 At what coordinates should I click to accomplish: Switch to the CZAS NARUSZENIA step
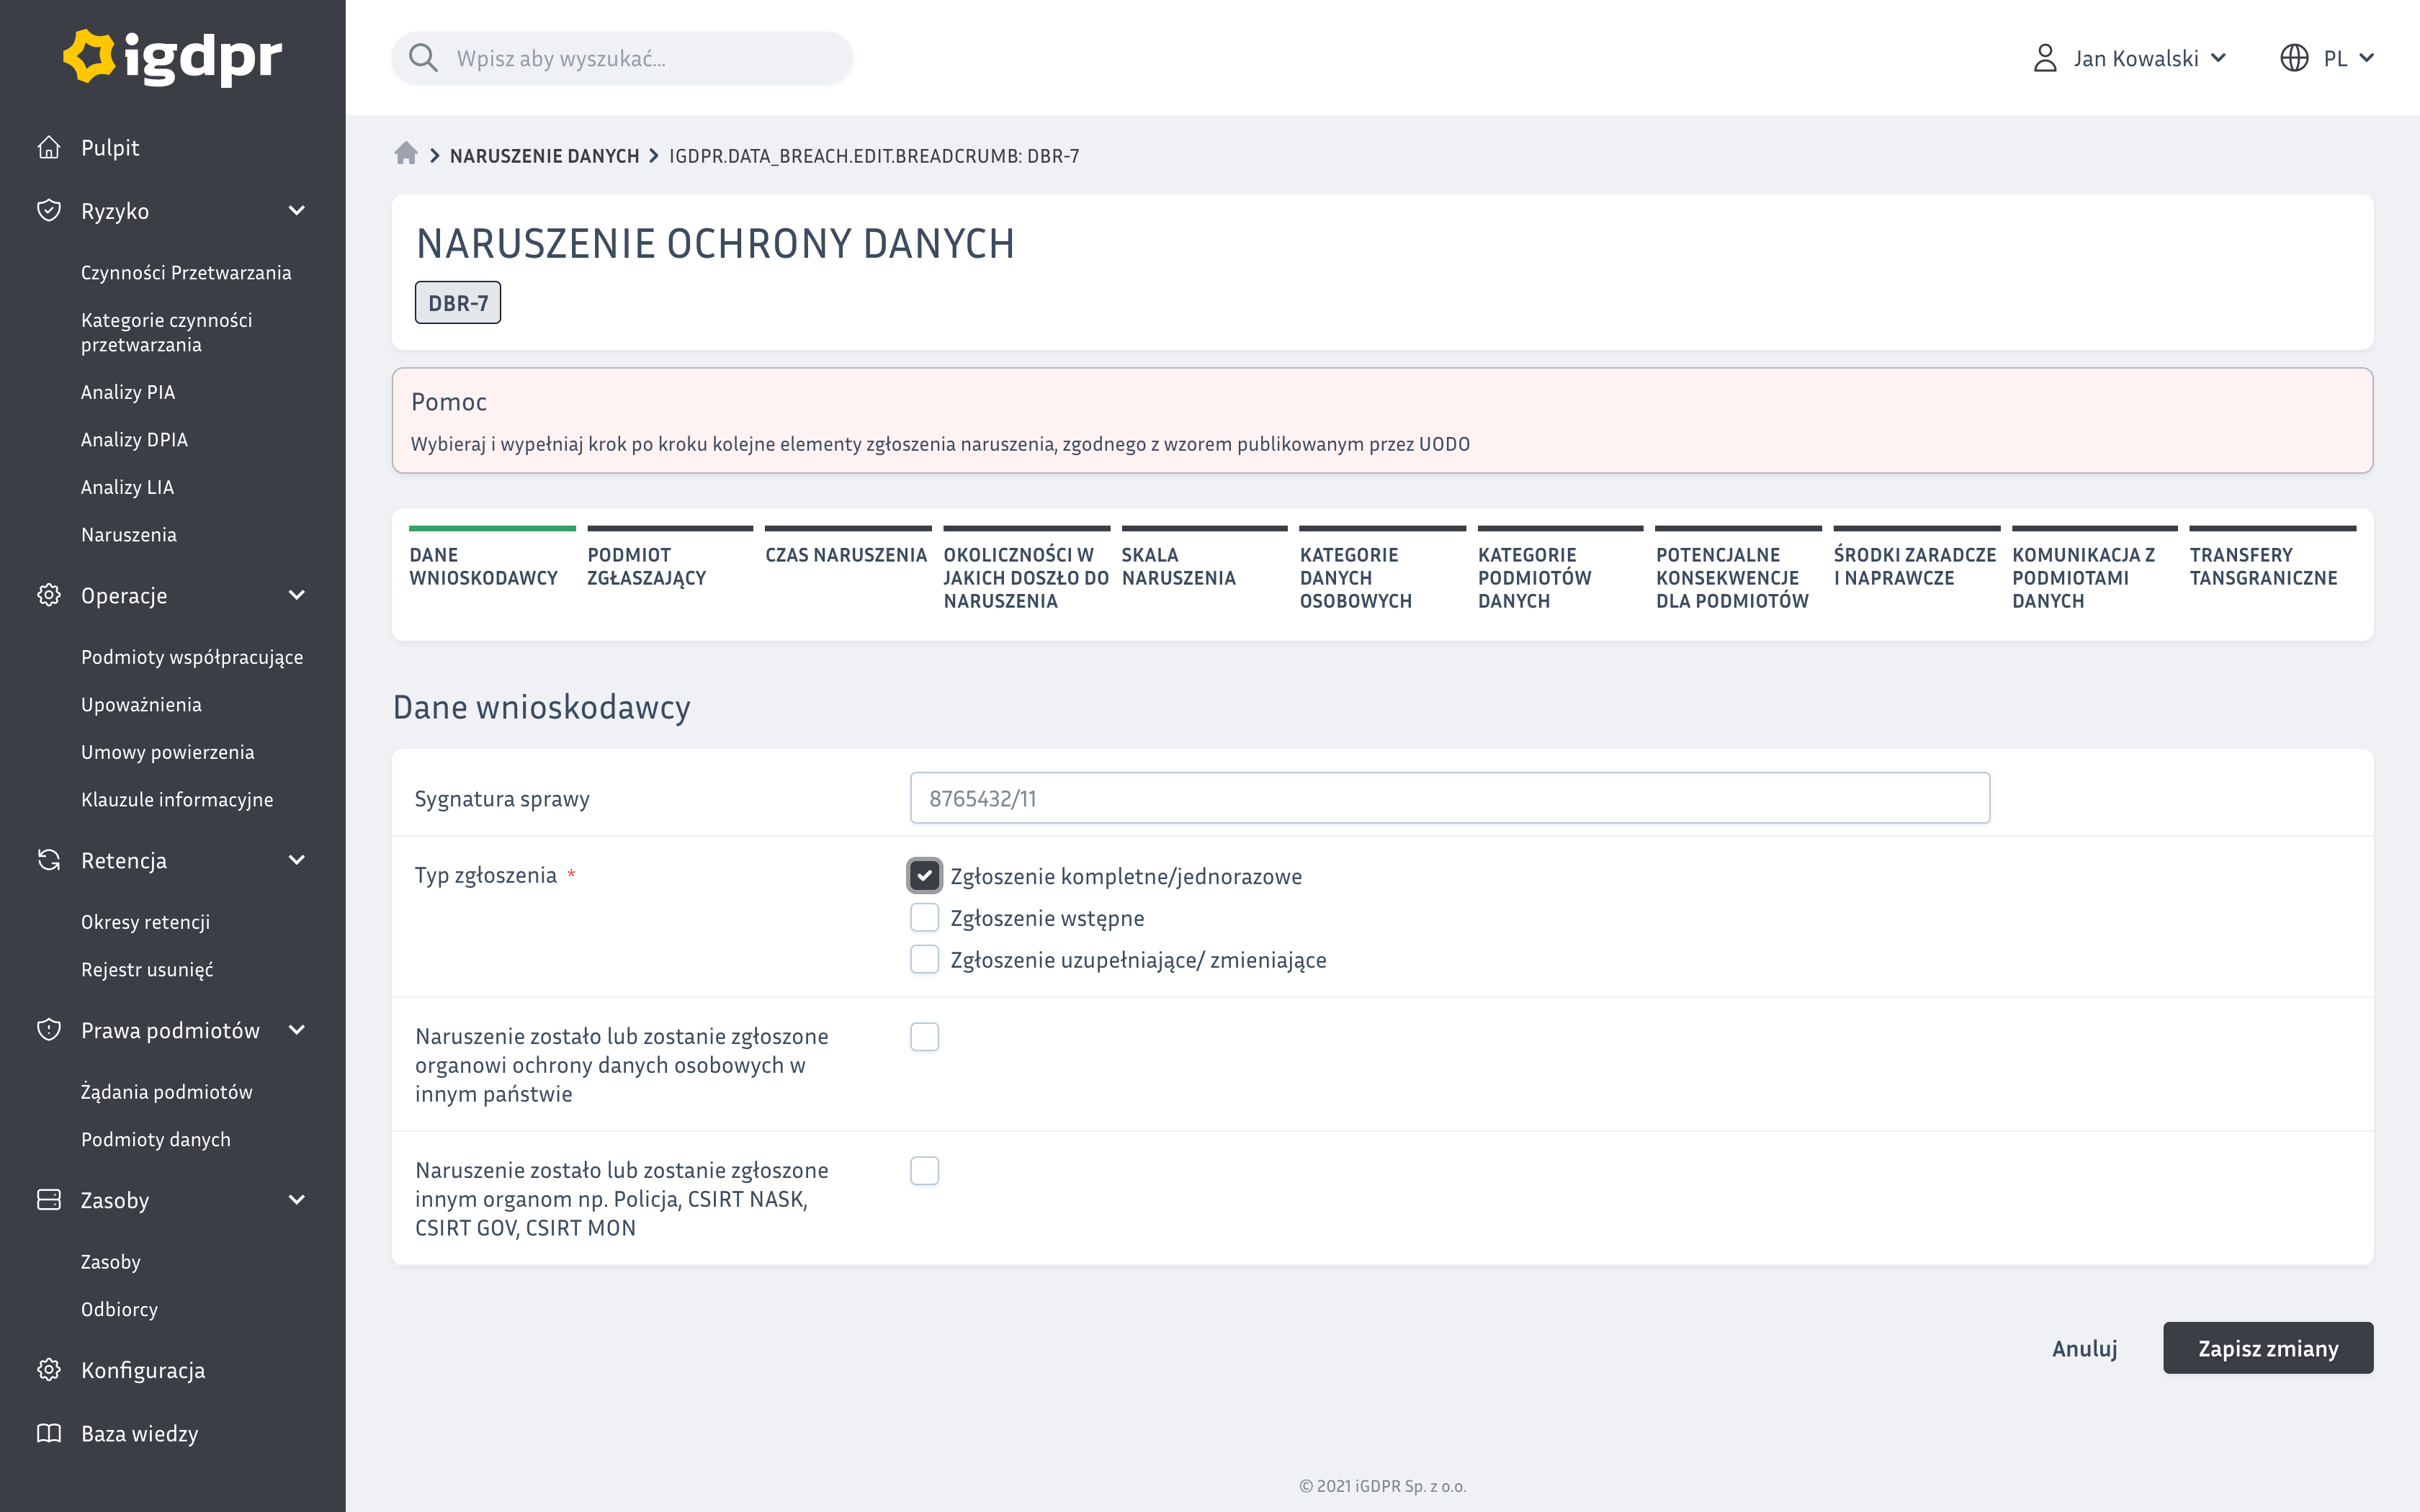click(846, 555)
